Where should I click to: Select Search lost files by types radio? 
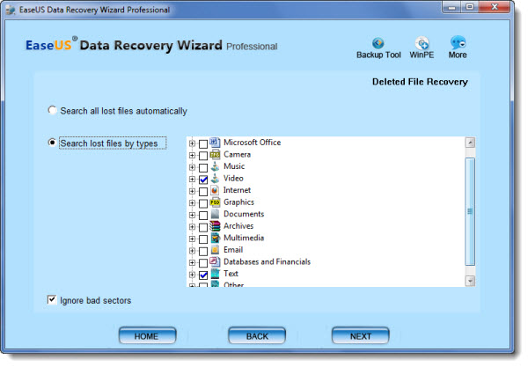(52, 143)
